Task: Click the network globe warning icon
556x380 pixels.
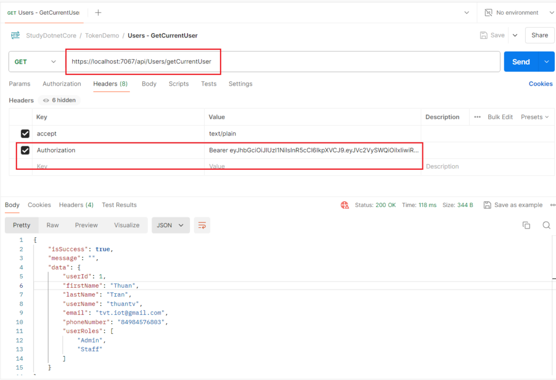Action: [345, 205]
